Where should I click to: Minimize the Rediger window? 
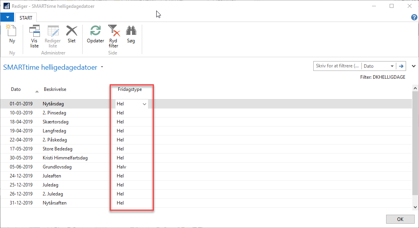pyautogui.click(x=374, y=6)
